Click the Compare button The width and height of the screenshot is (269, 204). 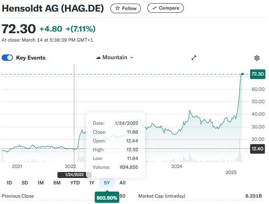click(x=165, y=8)
